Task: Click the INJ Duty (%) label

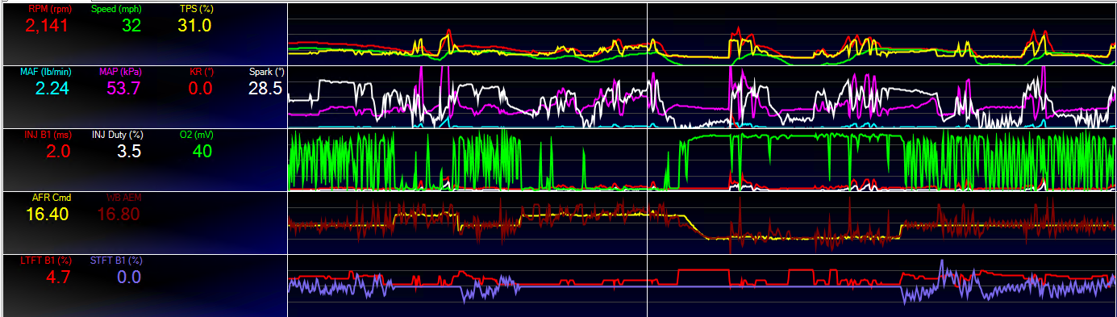Action: pyautogui.click(x=117, y=135)
